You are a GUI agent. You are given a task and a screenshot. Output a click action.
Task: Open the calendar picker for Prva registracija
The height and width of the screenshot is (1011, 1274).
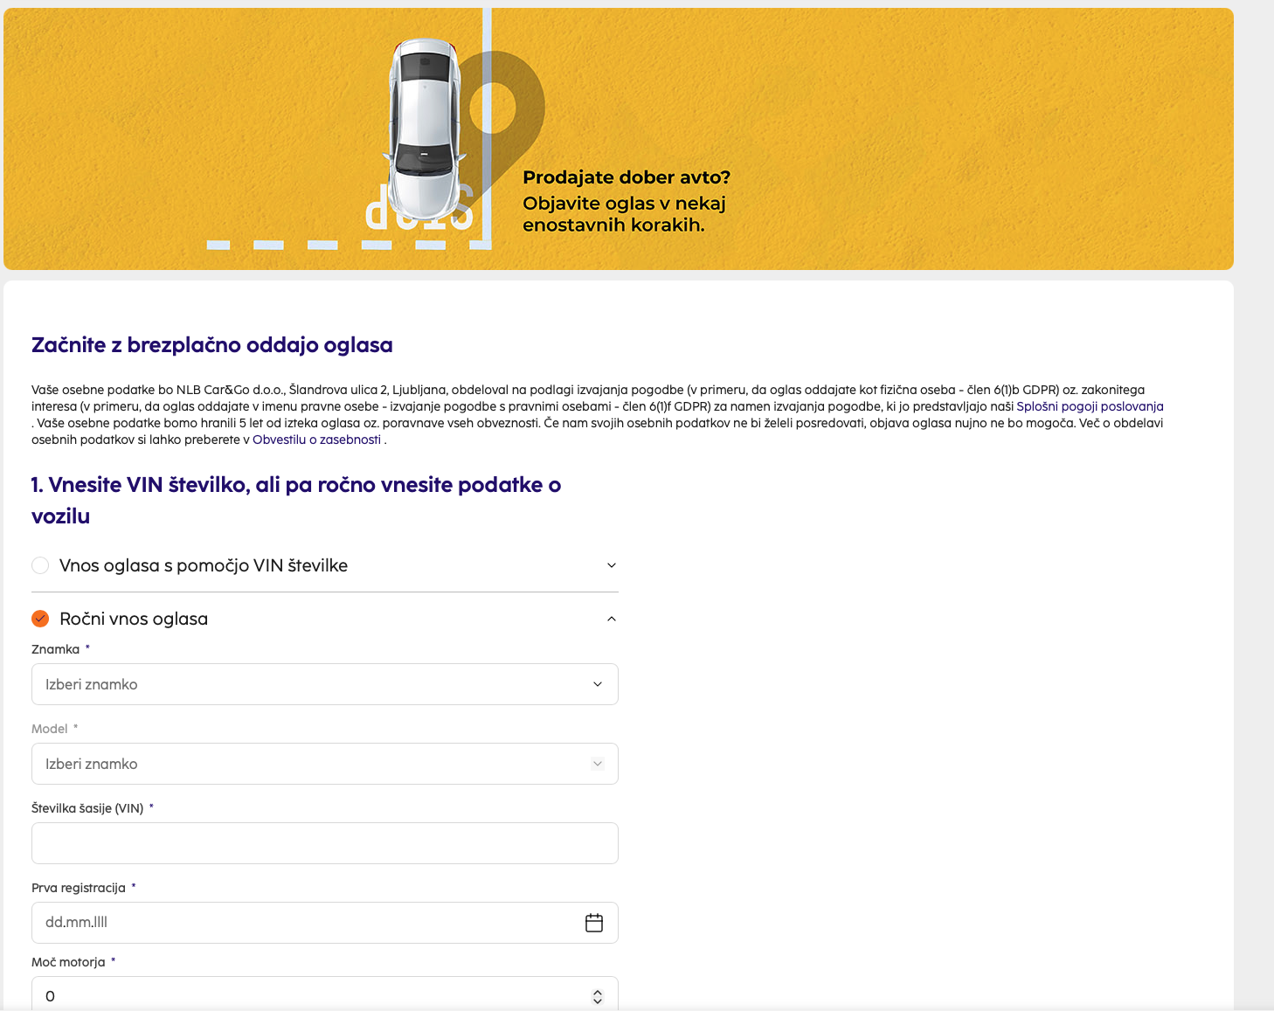click(594, 923)
